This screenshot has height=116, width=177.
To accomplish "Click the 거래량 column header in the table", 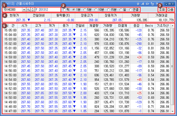I will click(x=107, y=25).
